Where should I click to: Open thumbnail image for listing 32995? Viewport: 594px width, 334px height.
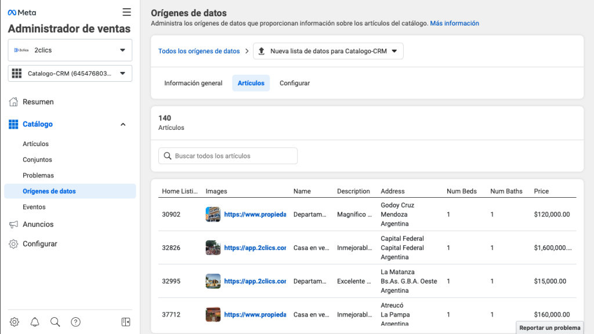click(213, 281)
